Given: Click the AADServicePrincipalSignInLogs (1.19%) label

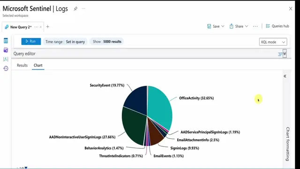Looking at the screenshot, I should click(x=210, y=132).
